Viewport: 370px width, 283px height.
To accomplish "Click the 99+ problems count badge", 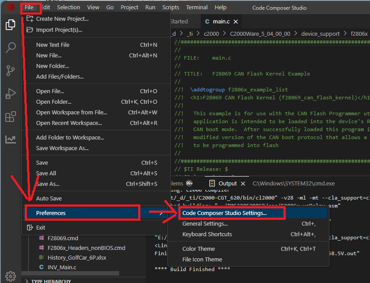I will click(189, 183).
